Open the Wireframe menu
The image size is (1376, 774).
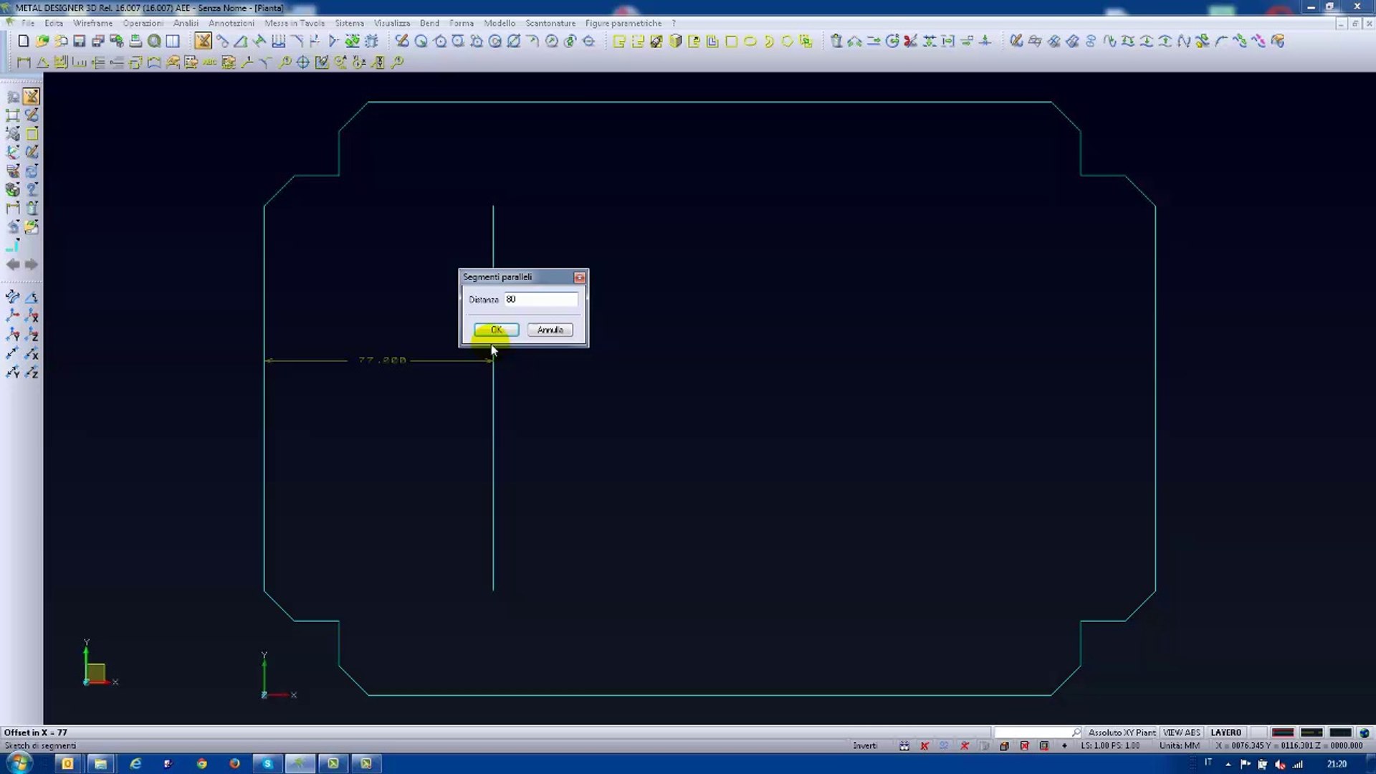[x=92, y=23]
